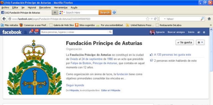Image resolution: width=213 pixels, height=105 pixels.
Task: Select the Fundación Príncipe de Asturias tab
Action: pyautogui.click(x=26, y=13)
